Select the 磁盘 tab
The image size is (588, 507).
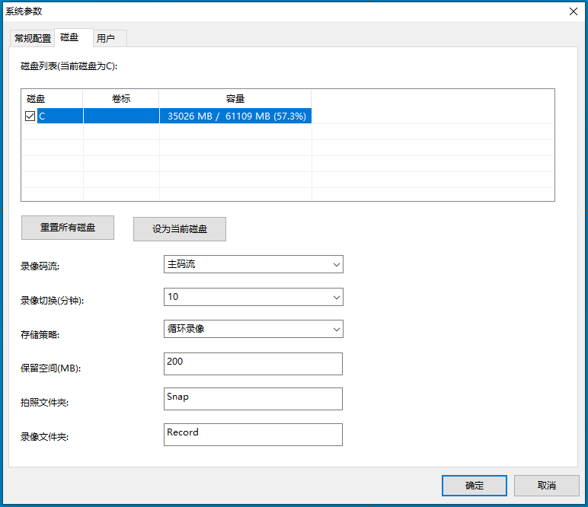tap(69, 37)
